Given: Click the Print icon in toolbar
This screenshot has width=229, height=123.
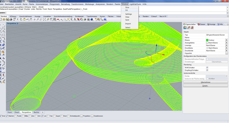Looking at the screenshot, I should coord(11,20).
